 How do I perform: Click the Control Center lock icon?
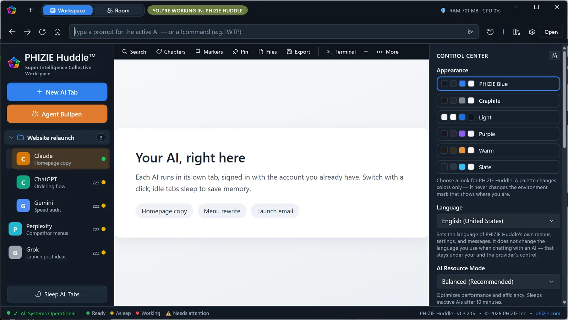554,56
